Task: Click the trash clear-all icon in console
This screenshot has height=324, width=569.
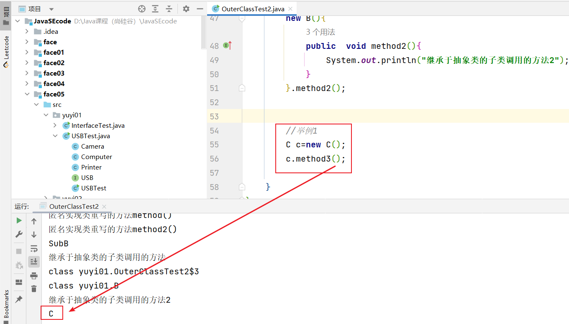Action: [34, 289]
